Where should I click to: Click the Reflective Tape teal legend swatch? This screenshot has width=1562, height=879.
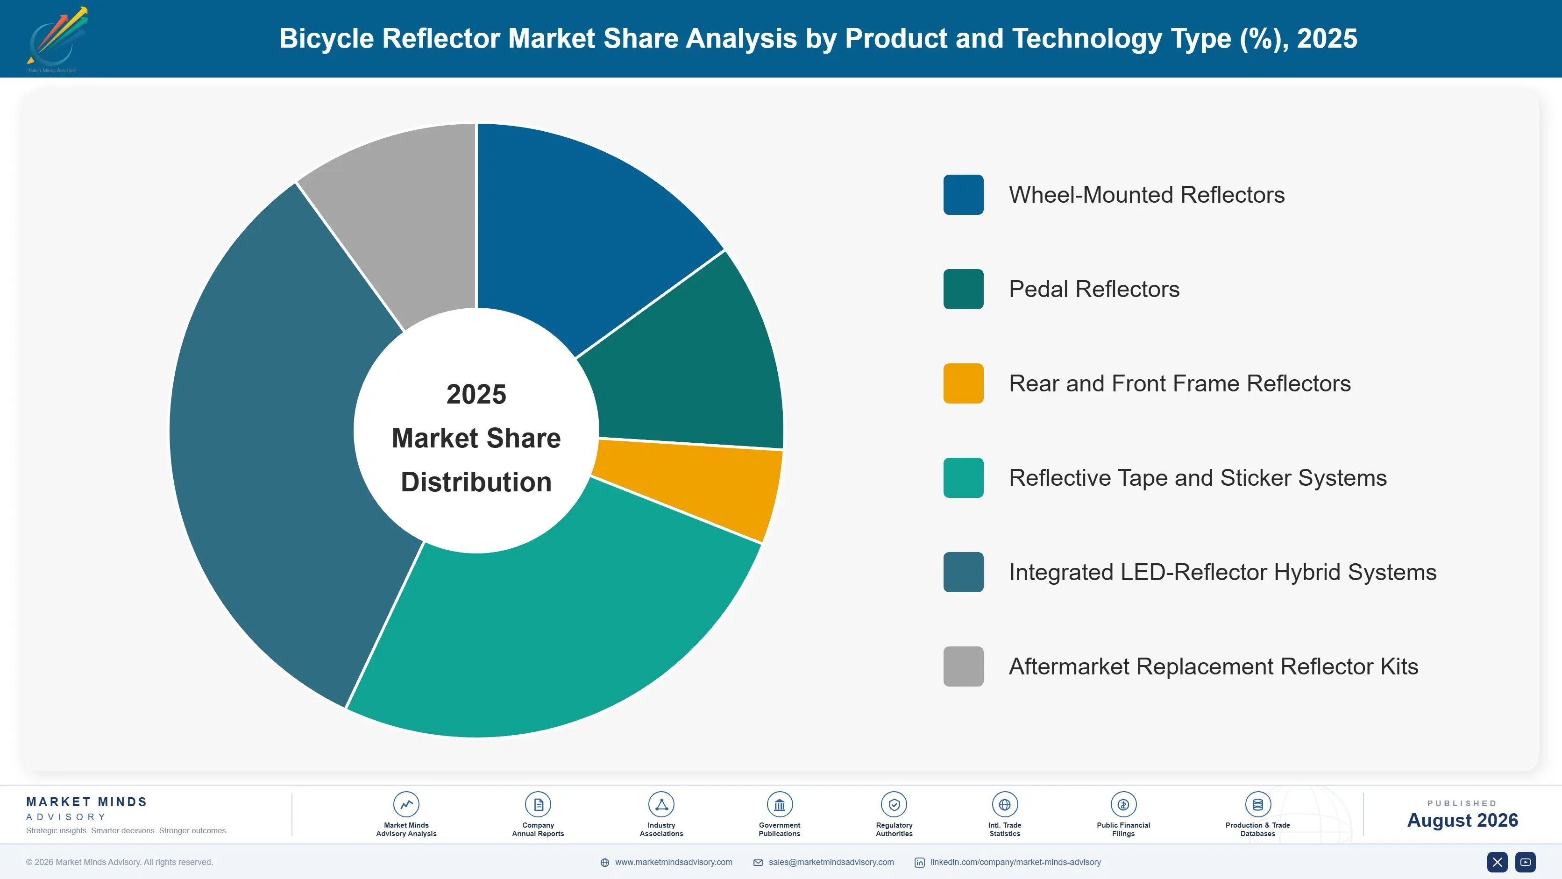964,478
